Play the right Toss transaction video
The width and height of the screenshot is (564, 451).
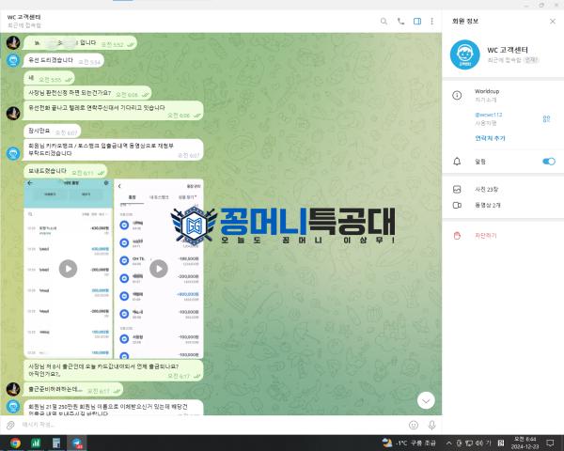coord(159,269)
